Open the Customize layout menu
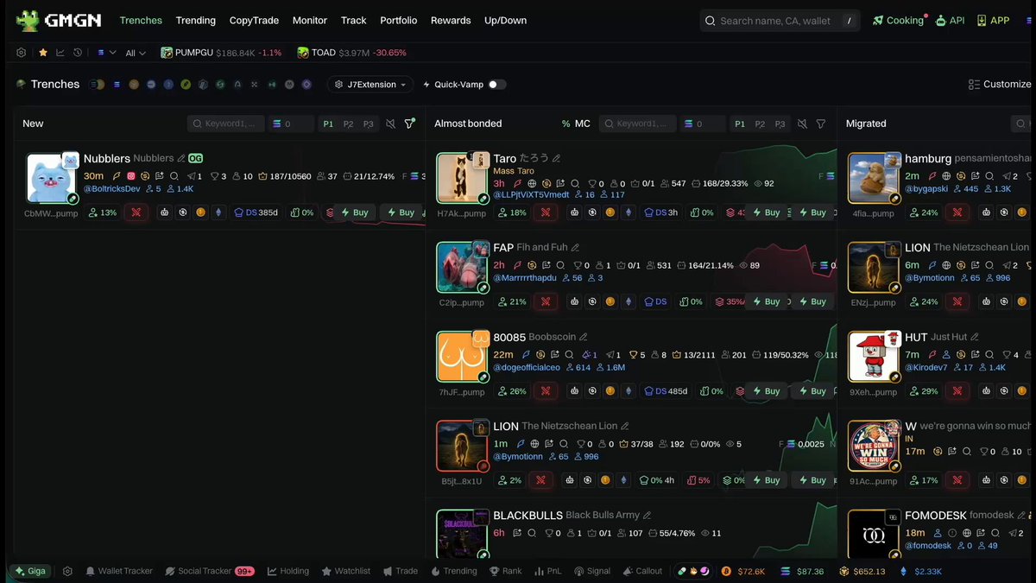The width and height of the screenshot is (1036, 583). click(x=1000, y=85)
